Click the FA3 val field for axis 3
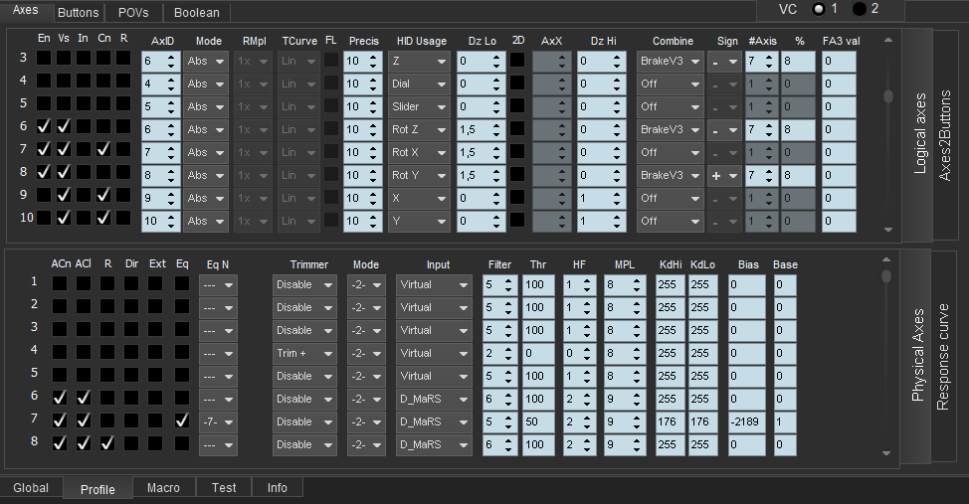This screenshot has width=969, height=504. click(x=839, y=61)
